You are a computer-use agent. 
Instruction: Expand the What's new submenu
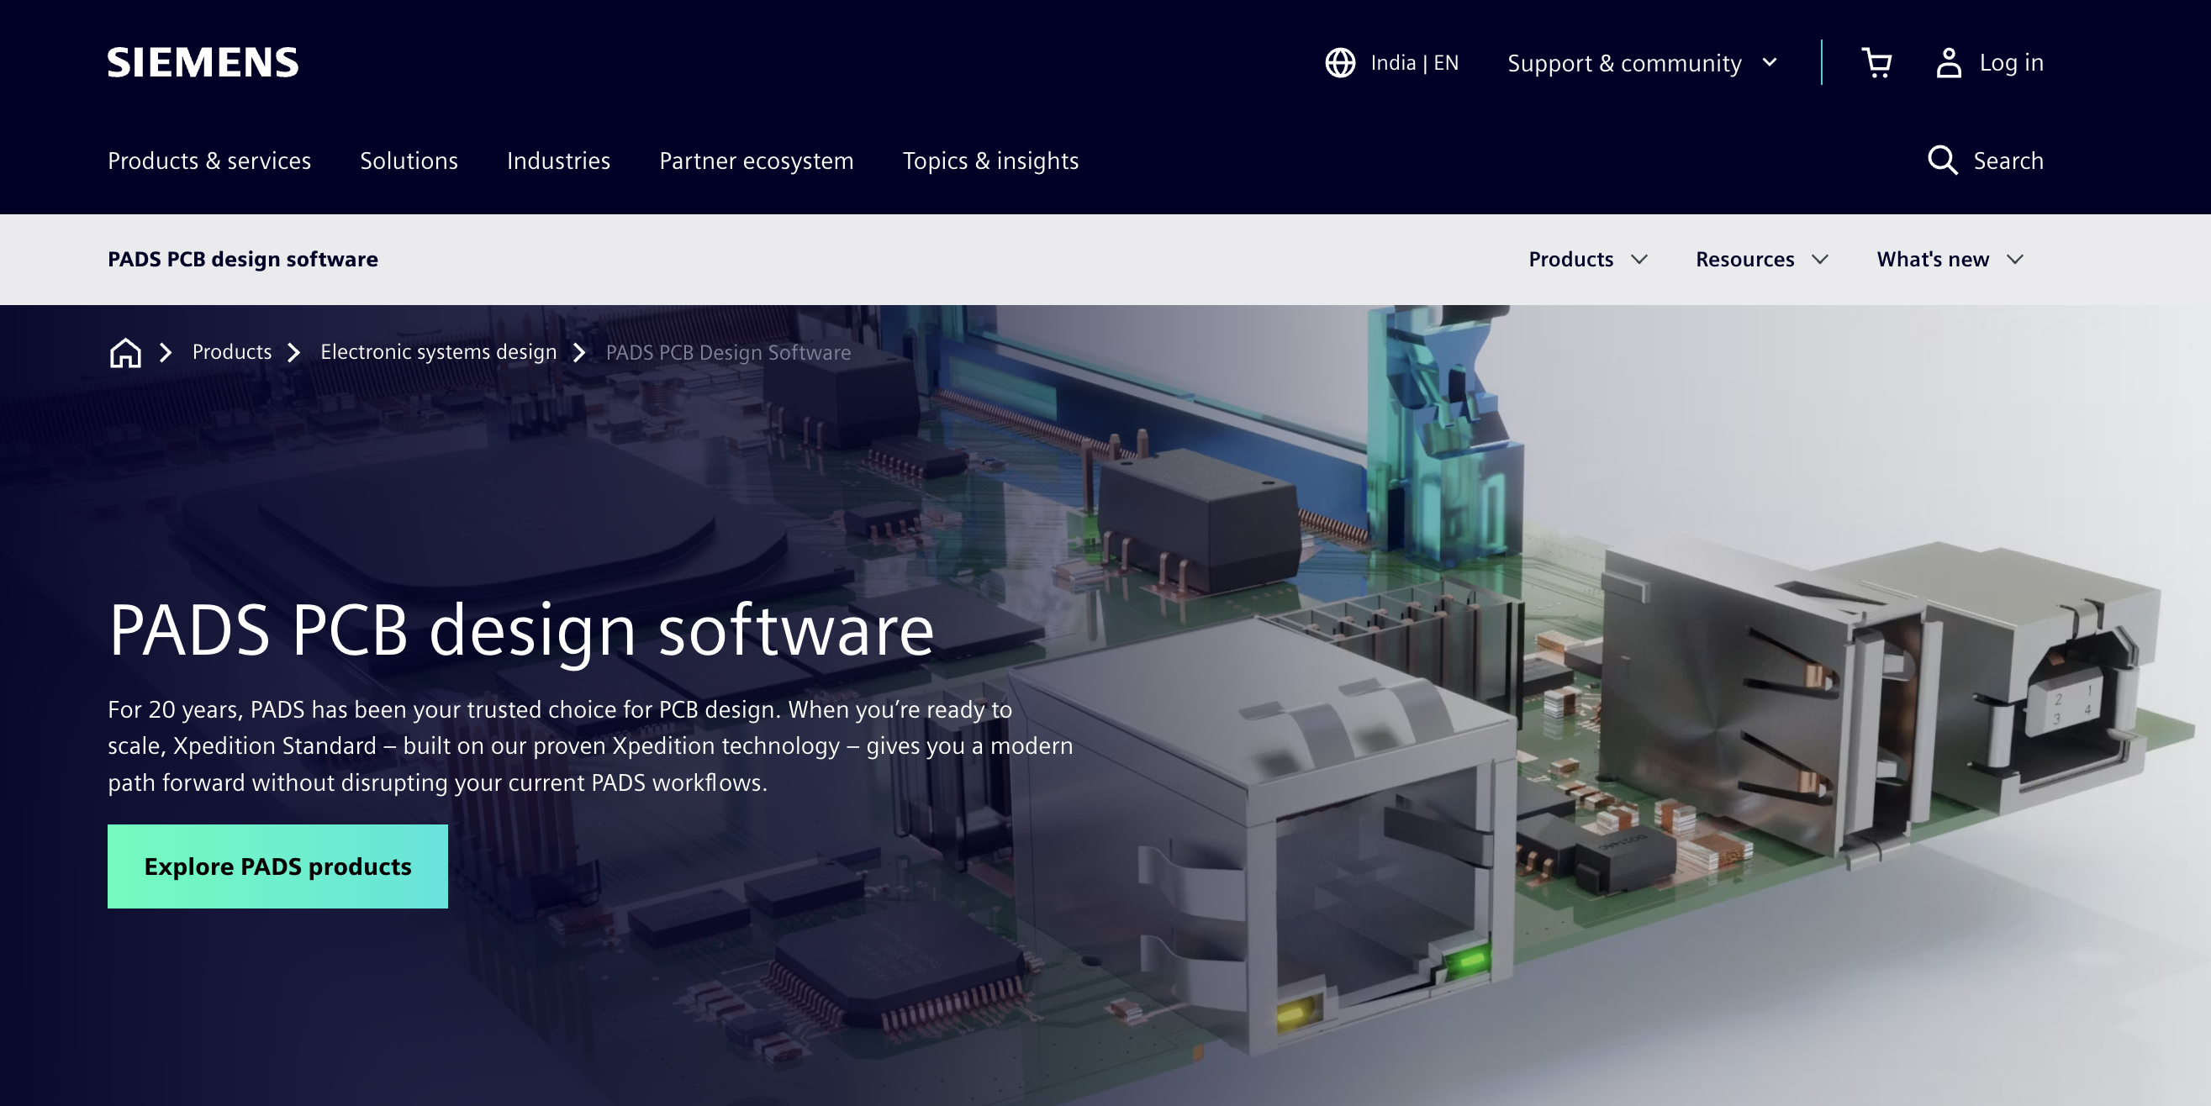1950,259
